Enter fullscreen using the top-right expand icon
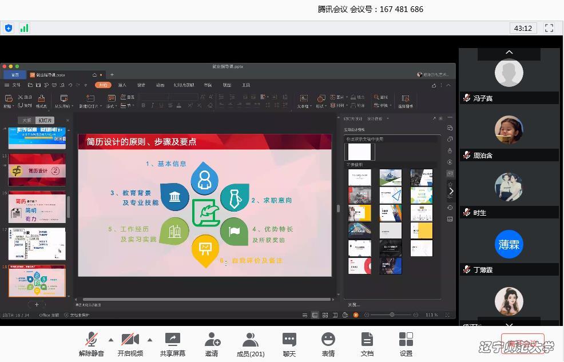Screen dimensions: 564x362 coord(549,28)
